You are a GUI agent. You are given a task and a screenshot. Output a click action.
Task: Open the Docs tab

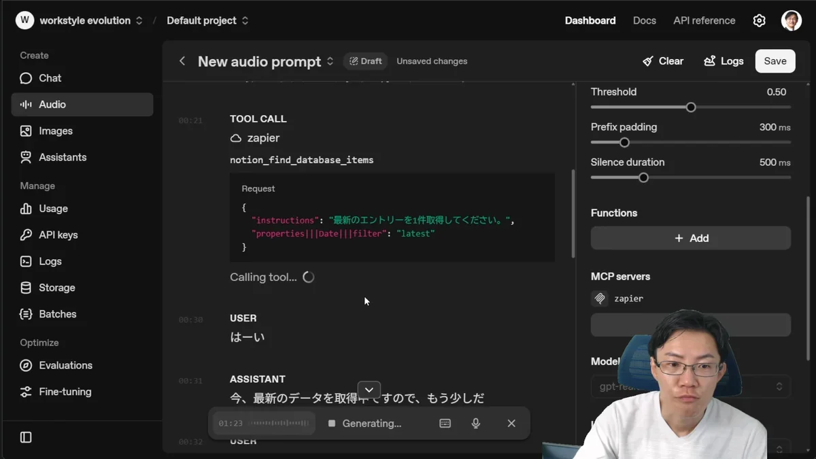click(x=645, y=20)
